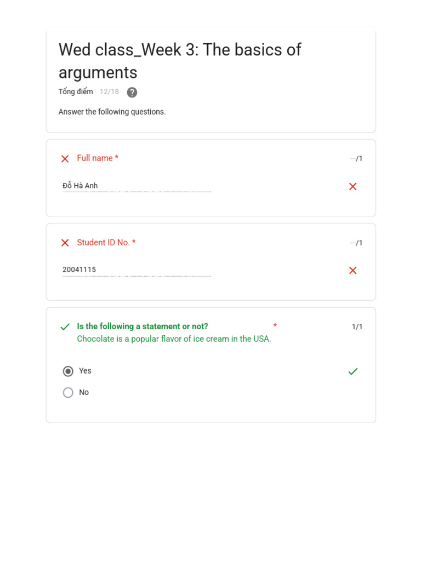The image size is (421, 561).
Task: Click the Student ID answer field
Action: click(136, 270)
